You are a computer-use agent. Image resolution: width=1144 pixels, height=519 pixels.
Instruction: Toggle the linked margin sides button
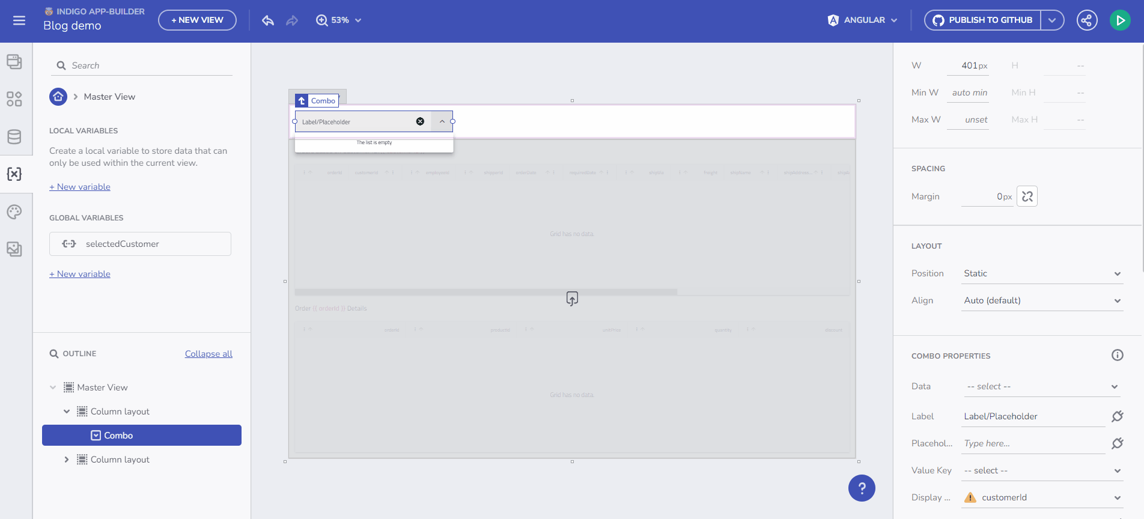[x=1027, y=196]
